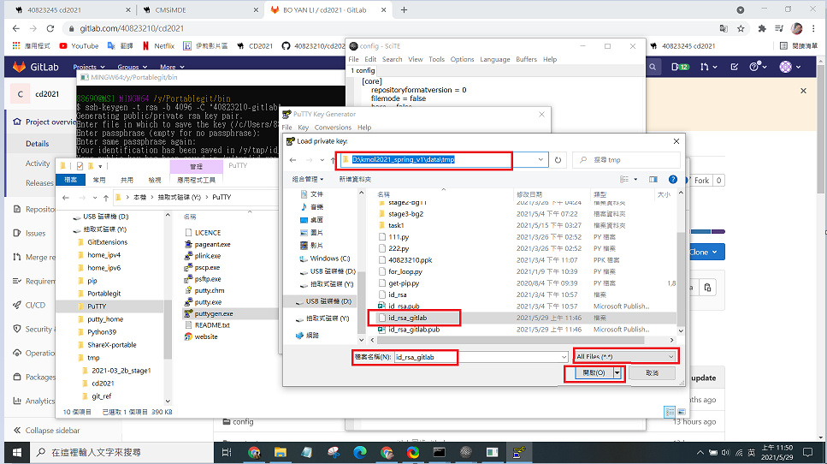
Task: Open the Language menu in SciTE
Action: pyautogui.click(x=494, y=59)
